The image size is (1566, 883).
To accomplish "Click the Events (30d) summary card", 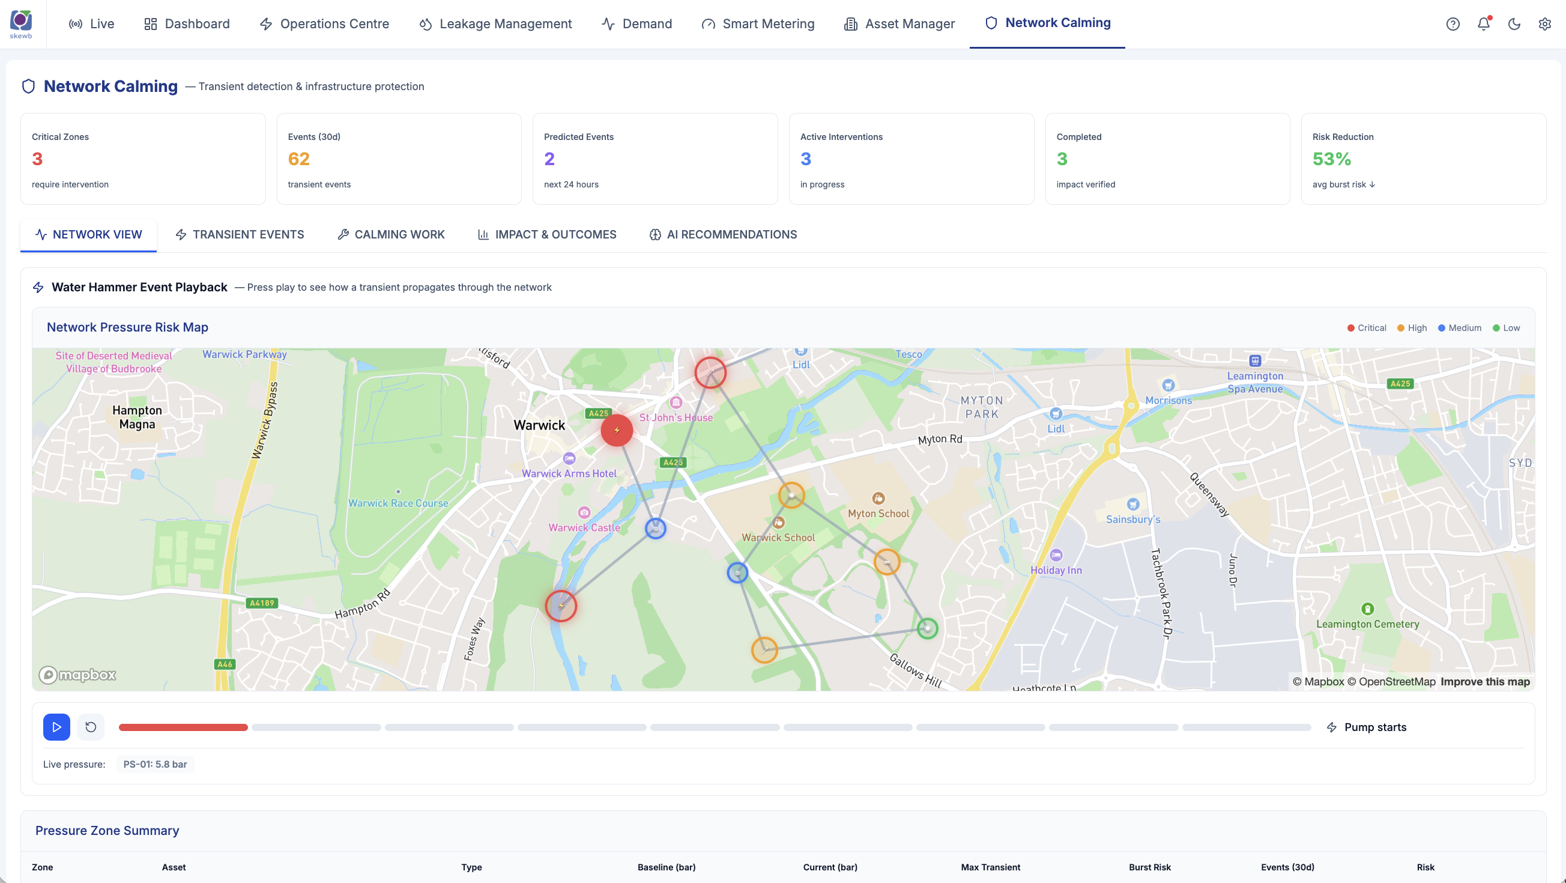I will point(399,159).
